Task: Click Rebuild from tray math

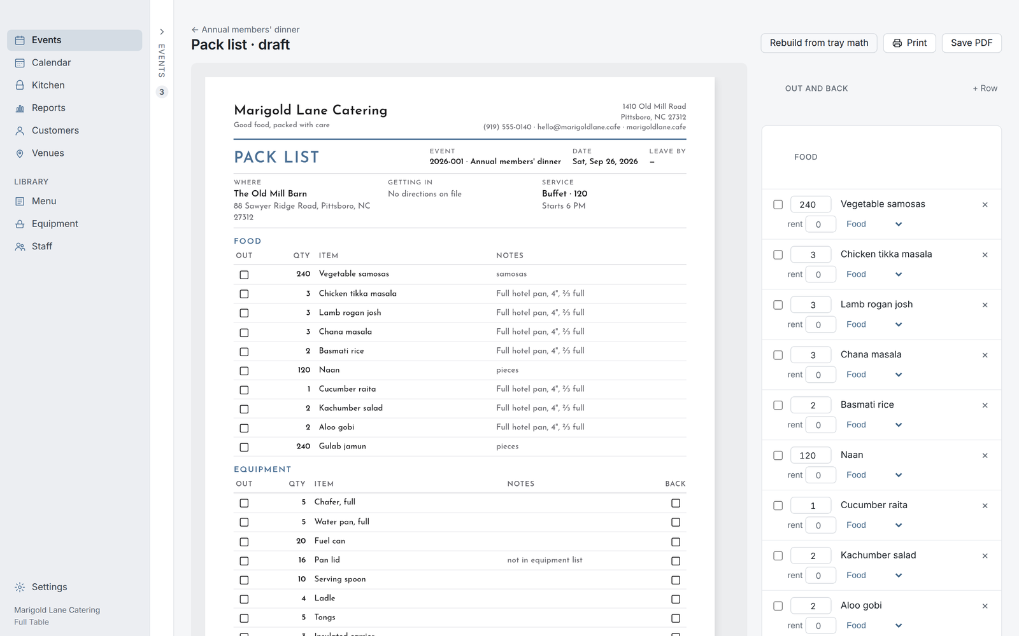Action: pyautogui.click(x=819, y=43)
